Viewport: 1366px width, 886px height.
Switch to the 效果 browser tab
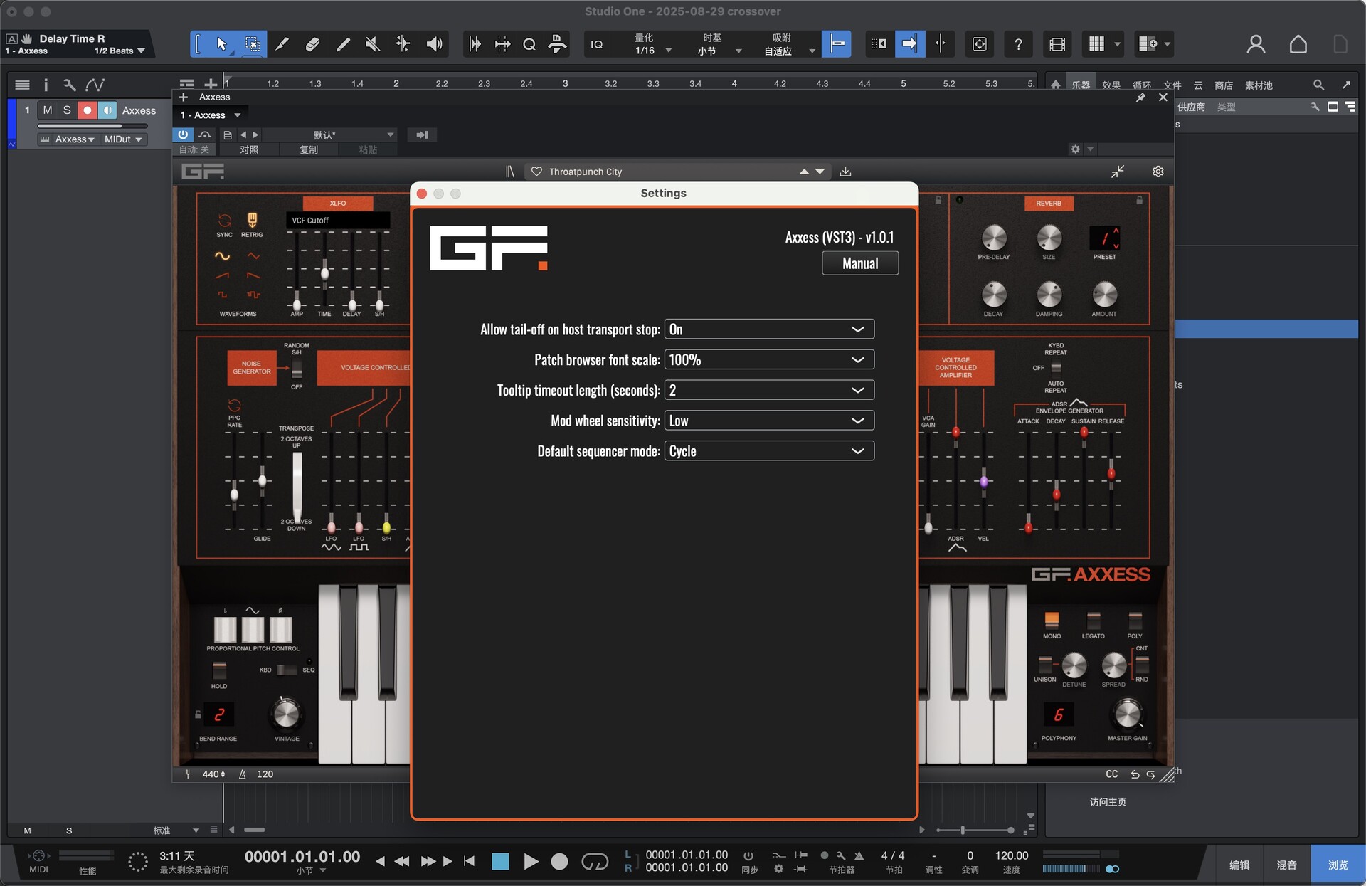point(1111,85)
